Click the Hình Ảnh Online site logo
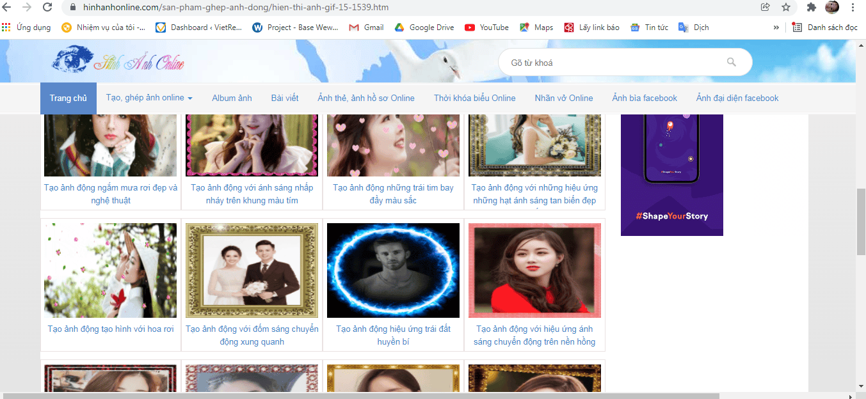The width and height of the screenshot is (866, 399). coord(118,61)
